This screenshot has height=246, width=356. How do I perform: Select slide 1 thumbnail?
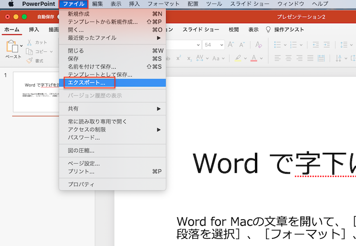tap(36, 92)
